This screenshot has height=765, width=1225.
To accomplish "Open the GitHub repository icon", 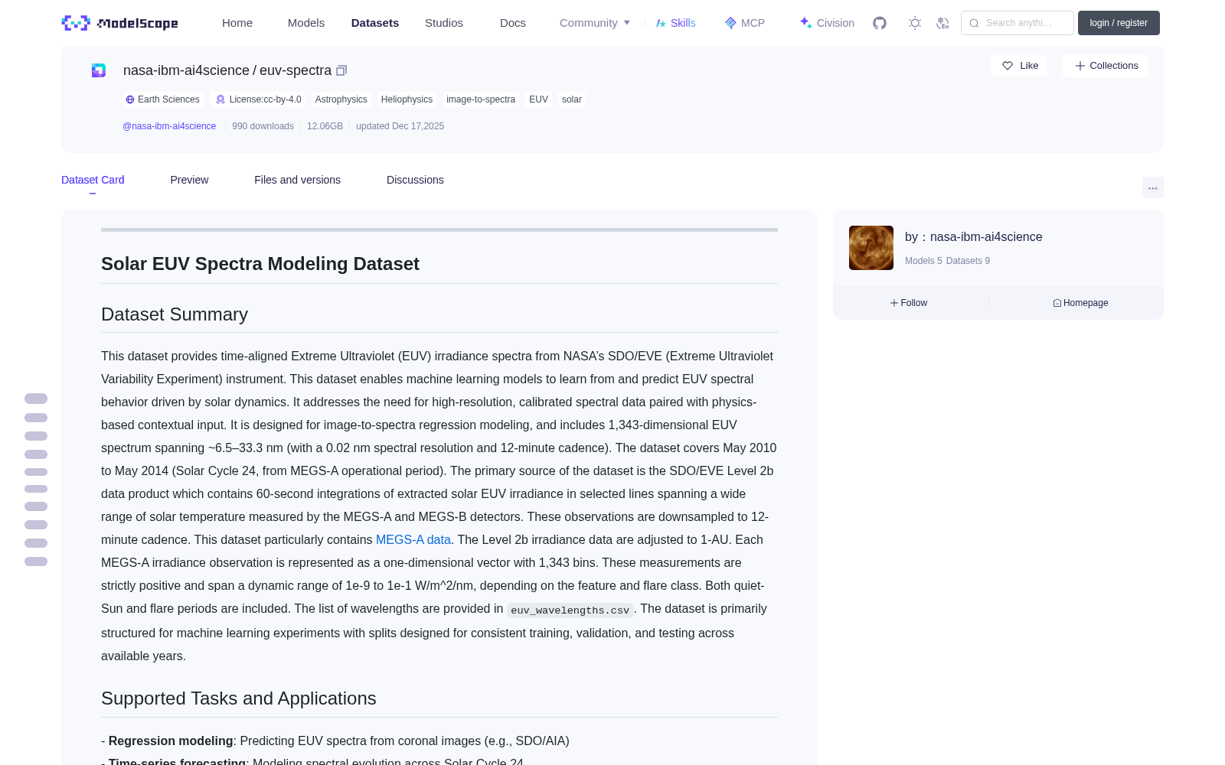I will pos(880,23).
